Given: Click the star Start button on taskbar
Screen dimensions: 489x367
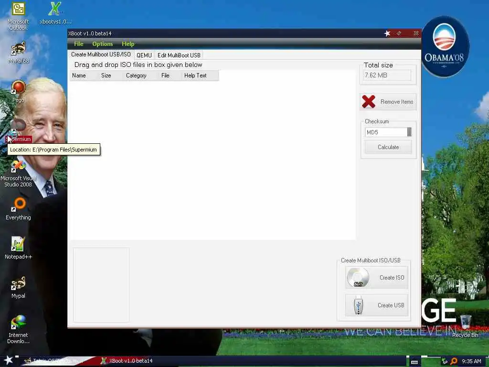Looking at the screenshot, I should click(x=8, y=360).
